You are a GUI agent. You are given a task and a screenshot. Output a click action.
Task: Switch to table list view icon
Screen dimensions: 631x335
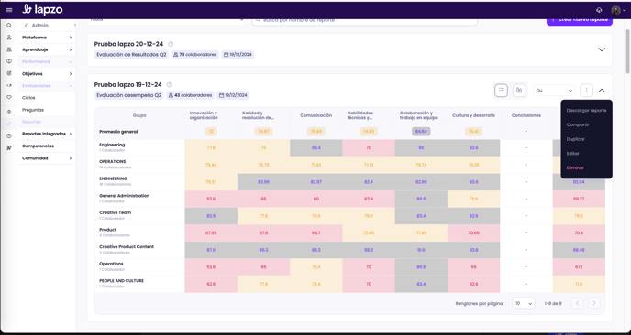click(x=501, y=91)
